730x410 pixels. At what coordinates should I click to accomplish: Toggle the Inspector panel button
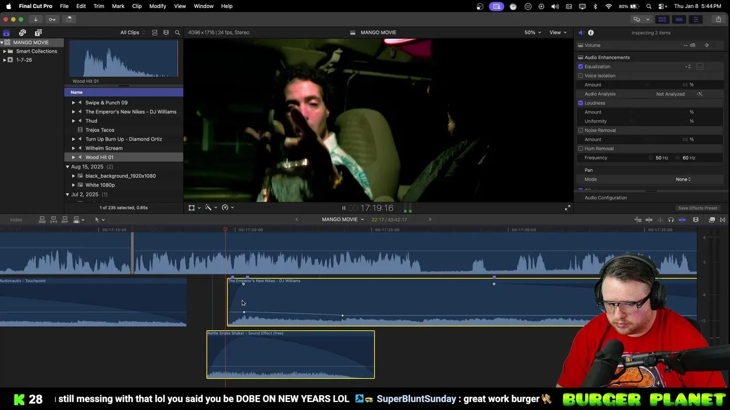click(x=695, y=19)
